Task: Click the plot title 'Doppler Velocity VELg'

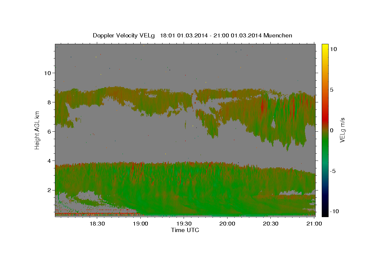Action: [124, 35]
